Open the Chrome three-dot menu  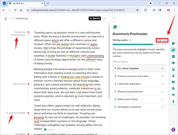pyautogui.click(x=174, y=10)
